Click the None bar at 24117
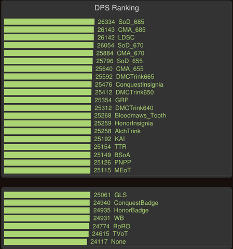 point(46,242)
